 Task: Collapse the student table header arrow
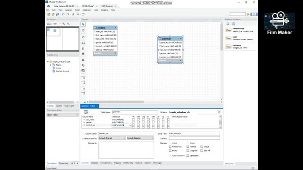coord(116,27)
